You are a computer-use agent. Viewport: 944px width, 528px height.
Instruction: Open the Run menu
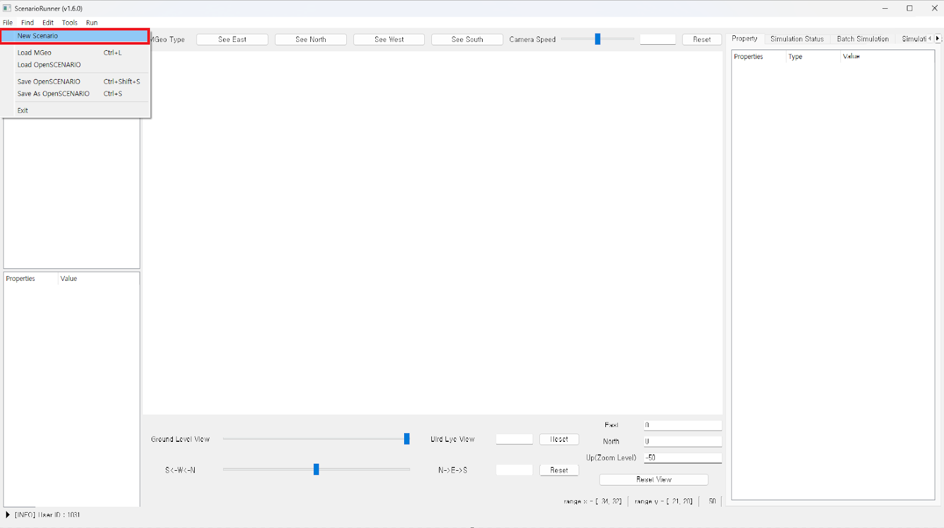[91, 22]
